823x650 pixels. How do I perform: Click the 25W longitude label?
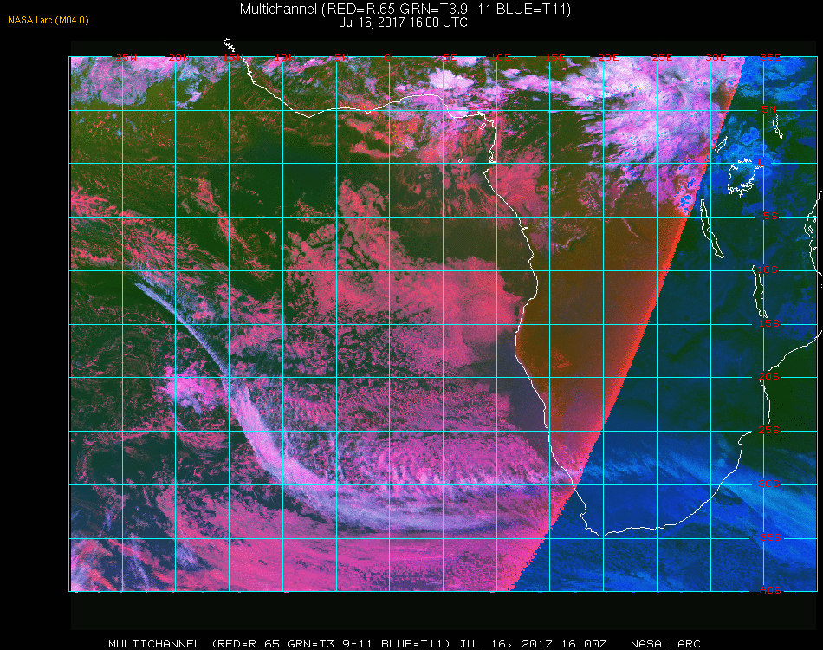tap(126, 57)
